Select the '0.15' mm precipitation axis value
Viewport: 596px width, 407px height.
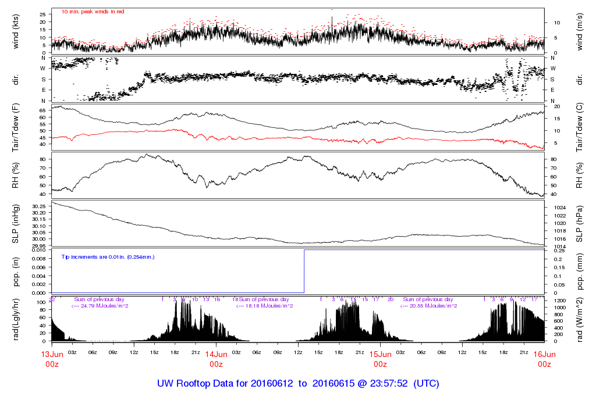559,267
